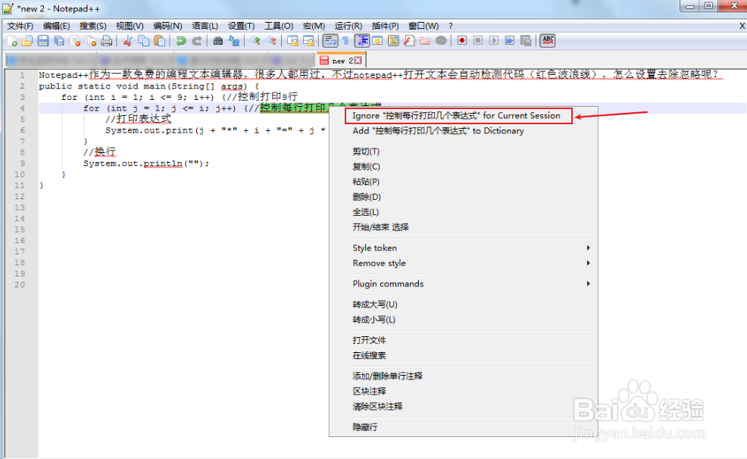Toggle the Indent guide toolbar button

tap(362, 41)
